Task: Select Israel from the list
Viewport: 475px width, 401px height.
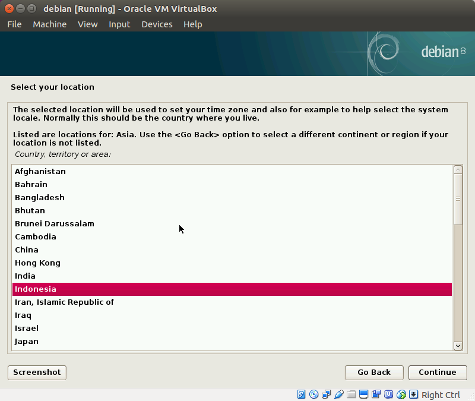Action: (x=232, y=329)
